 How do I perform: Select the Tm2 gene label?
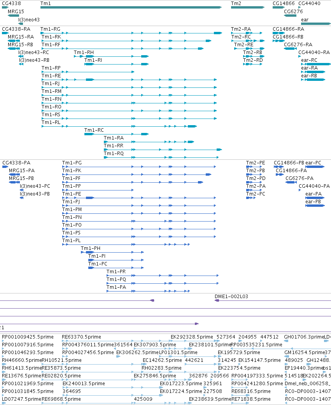pyautogui.click(x=236, y=3)
